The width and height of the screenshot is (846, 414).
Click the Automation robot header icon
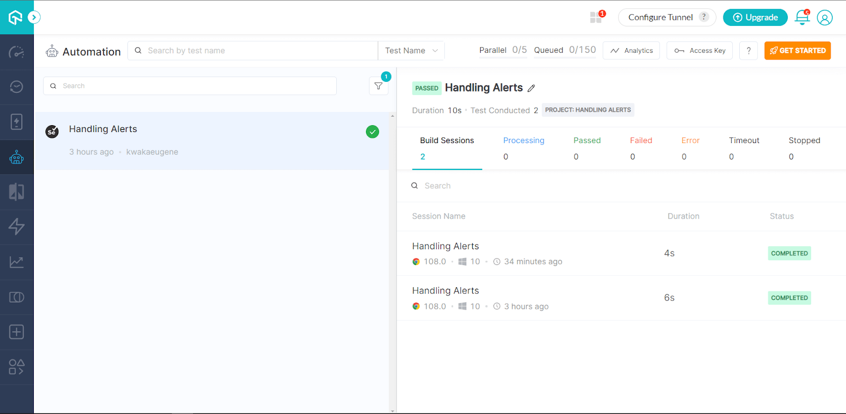[52, 51]
